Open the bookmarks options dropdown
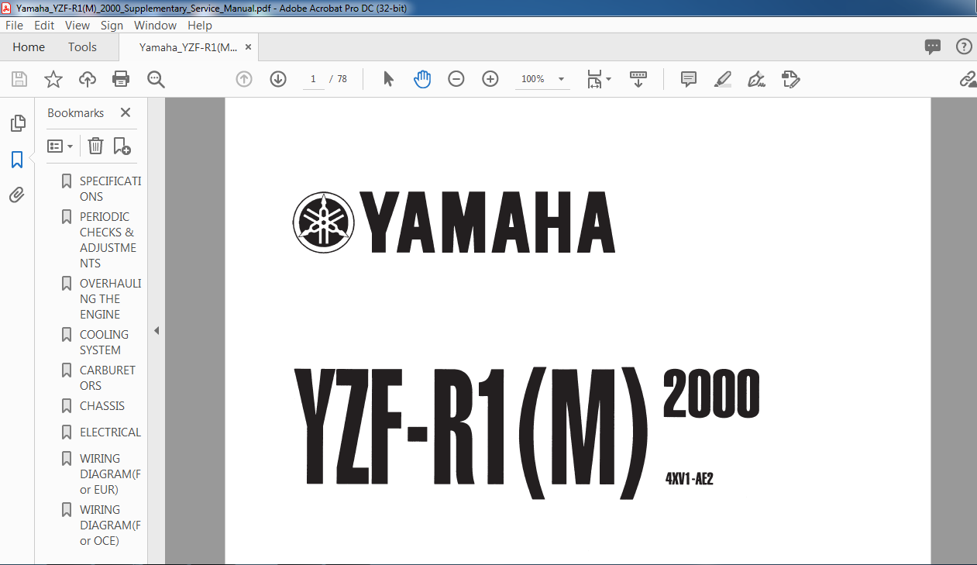Screen dimensions: 977x565 60,146
